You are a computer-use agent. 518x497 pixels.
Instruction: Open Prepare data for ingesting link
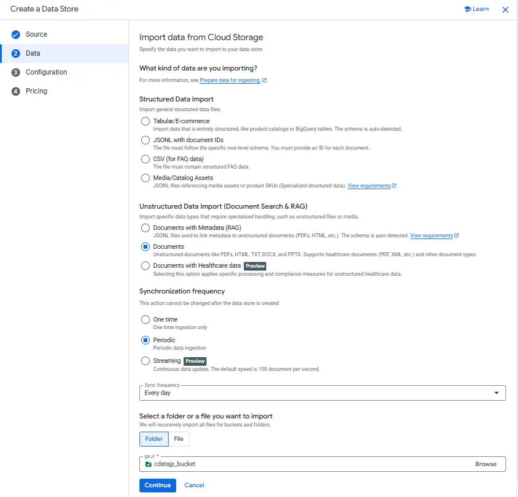click(x=230, y=80)
